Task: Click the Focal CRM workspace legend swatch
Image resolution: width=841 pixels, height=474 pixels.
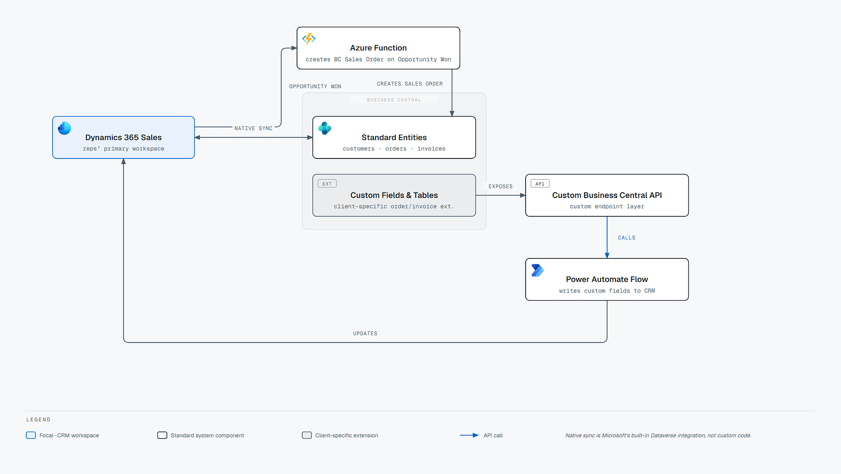Action: coord(31,435)
